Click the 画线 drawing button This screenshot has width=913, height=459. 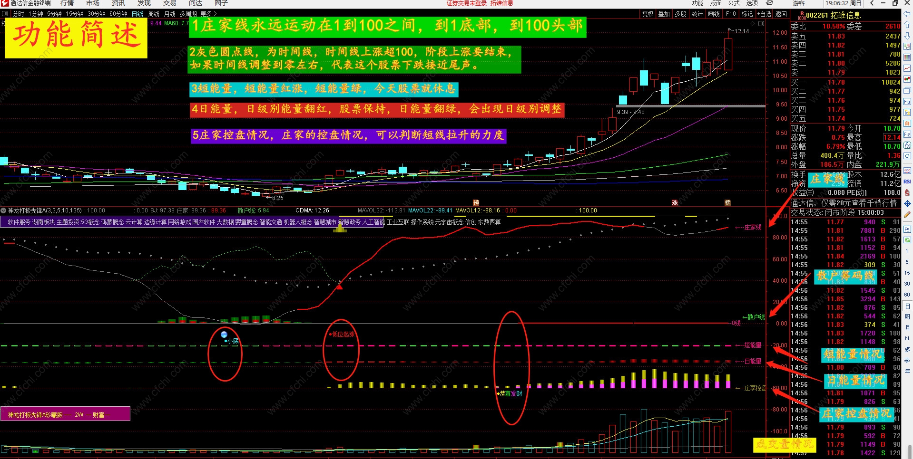tap(714, 14)
